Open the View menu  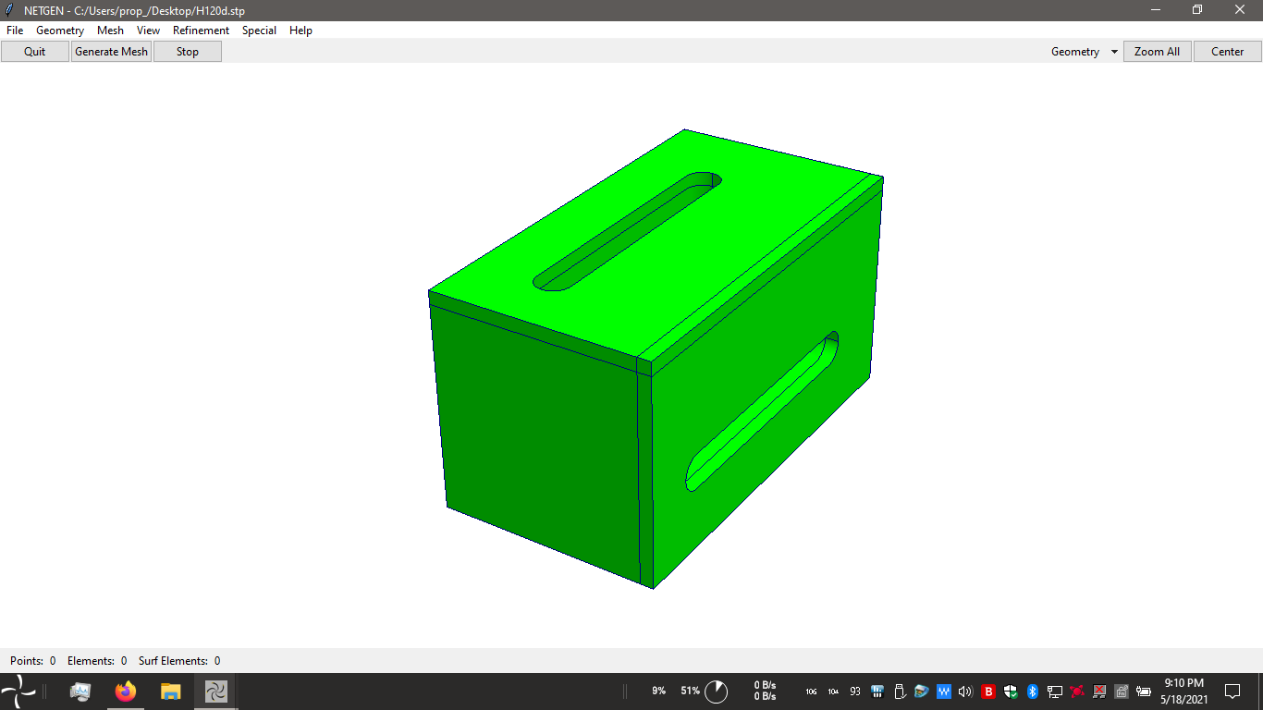(148, 31)
